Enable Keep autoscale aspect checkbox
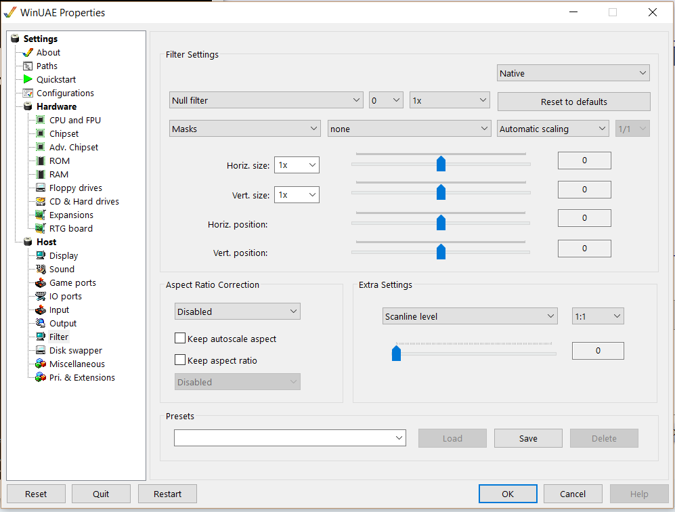The image size is (675, 512). coord(180,339)
